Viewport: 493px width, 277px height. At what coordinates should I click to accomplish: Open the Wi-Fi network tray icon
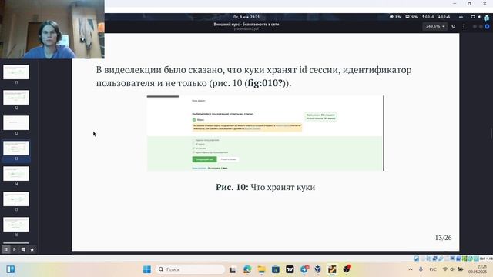point(445,269)
